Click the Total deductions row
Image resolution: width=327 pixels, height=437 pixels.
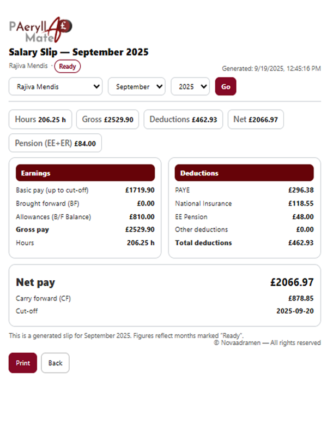point(244,243)
